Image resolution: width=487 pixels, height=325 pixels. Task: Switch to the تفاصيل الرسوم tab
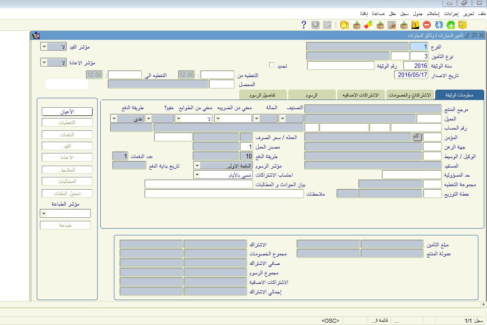[x=263, y=95]
